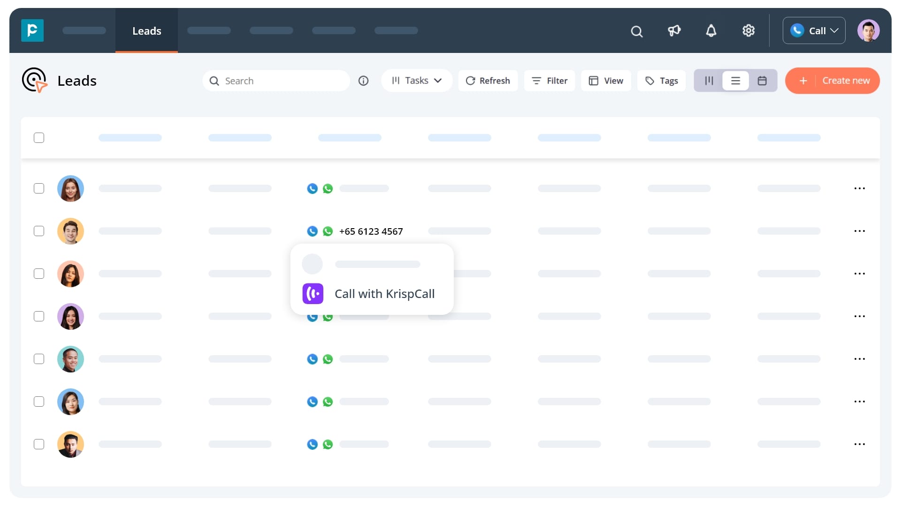Viewport: 901px width, 506px height.
Task: Open the row actions three-dot menu for the top lead
Action: tap(860, 188)
